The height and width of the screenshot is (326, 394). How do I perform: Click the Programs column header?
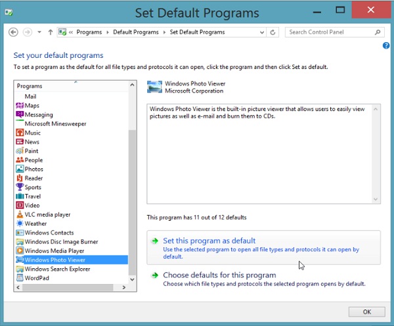[x=72, y=86]
